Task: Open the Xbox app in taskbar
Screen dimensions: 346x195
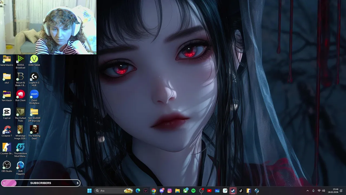Action: pos(185,191)
